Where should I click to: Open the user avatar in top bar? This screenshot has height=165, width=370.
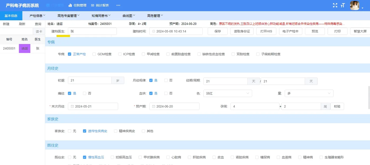[354, 5]
